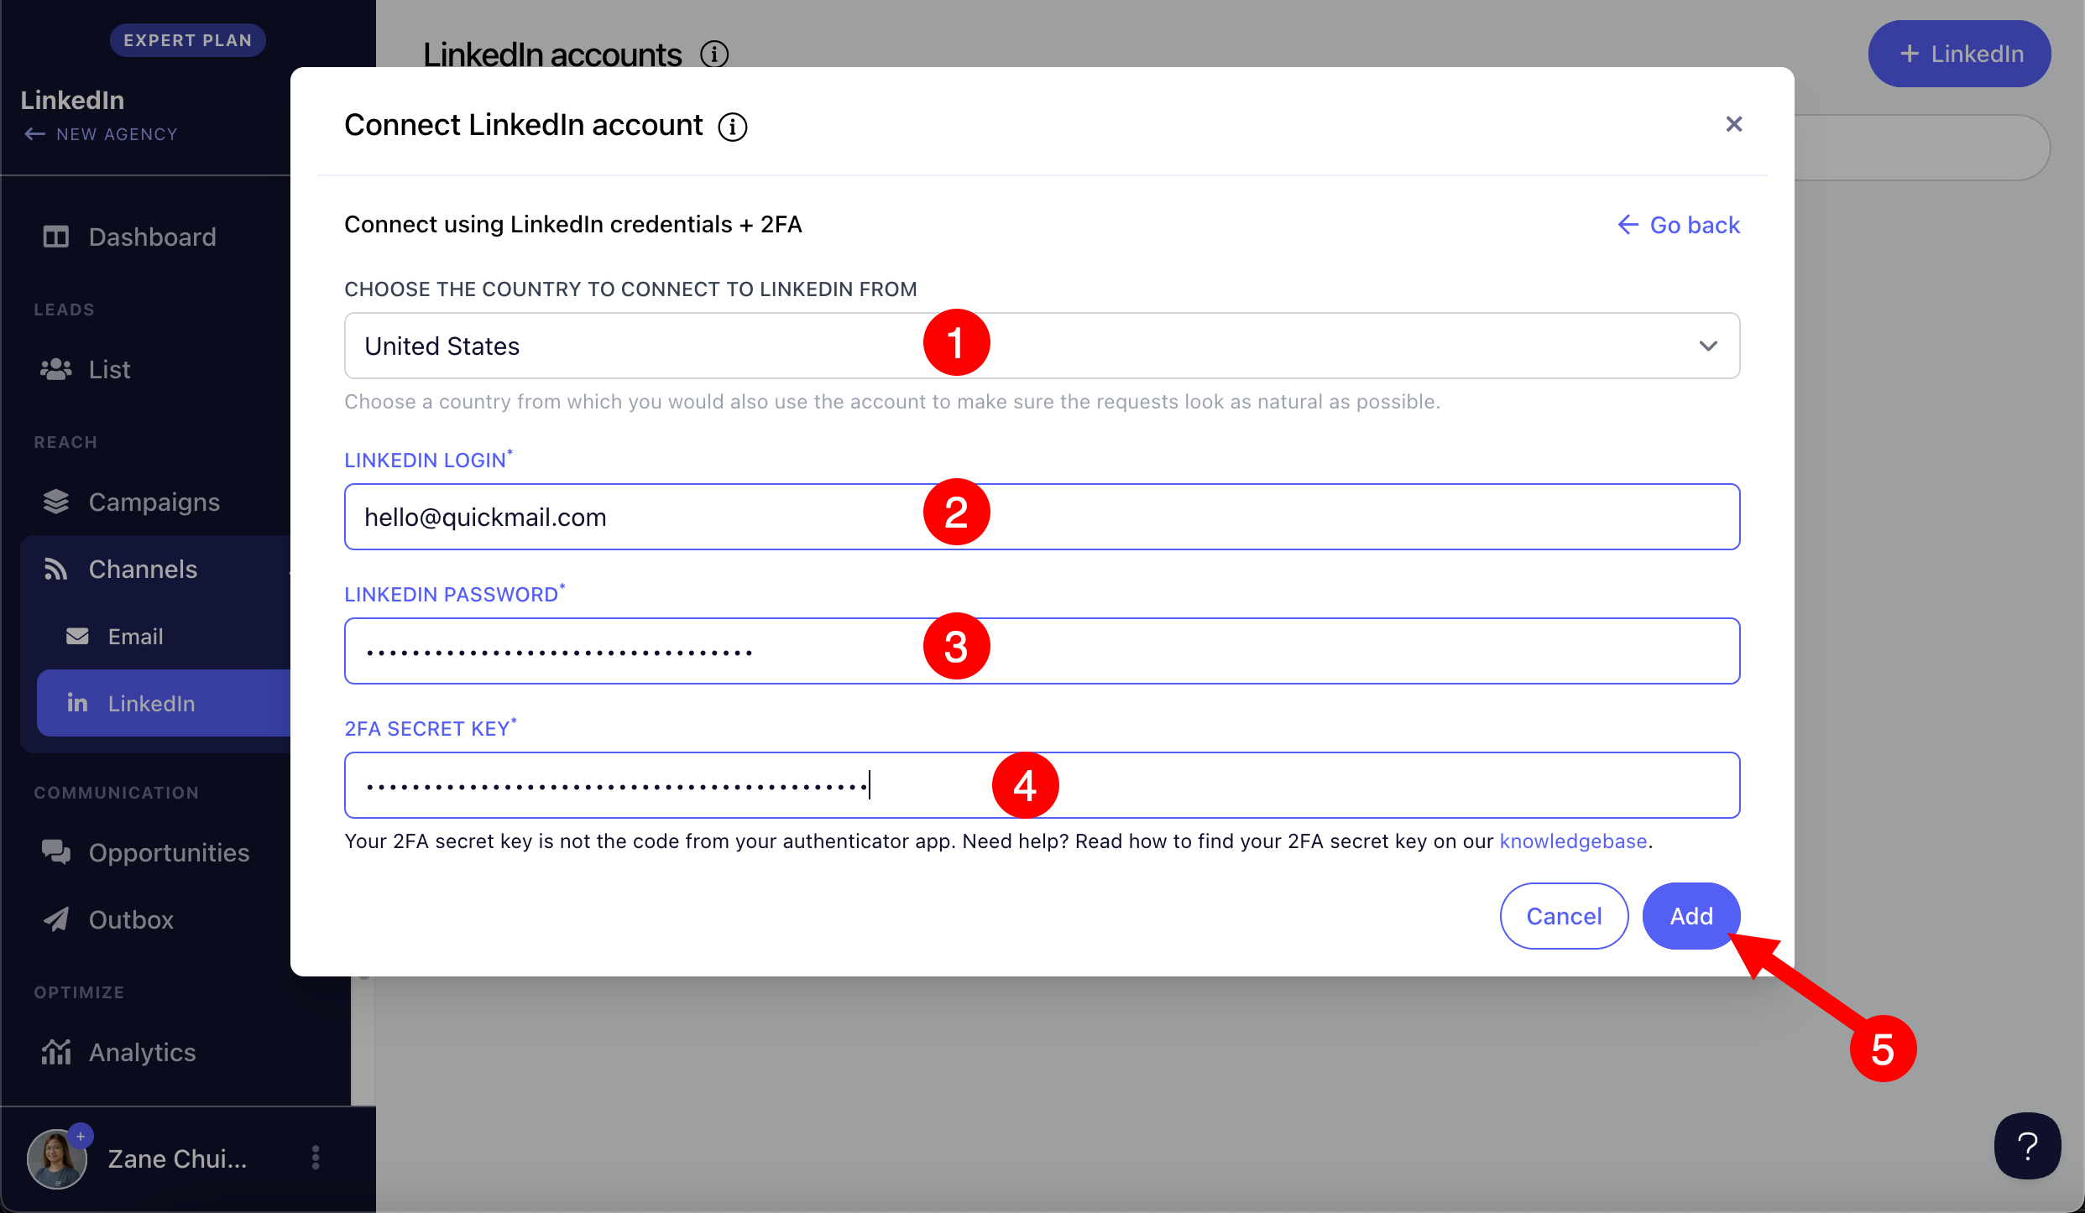Viewport: 2085px width, 1213px height.
Task: Click Zane Chui profile avatar
Action: [x=57, y=1158]
